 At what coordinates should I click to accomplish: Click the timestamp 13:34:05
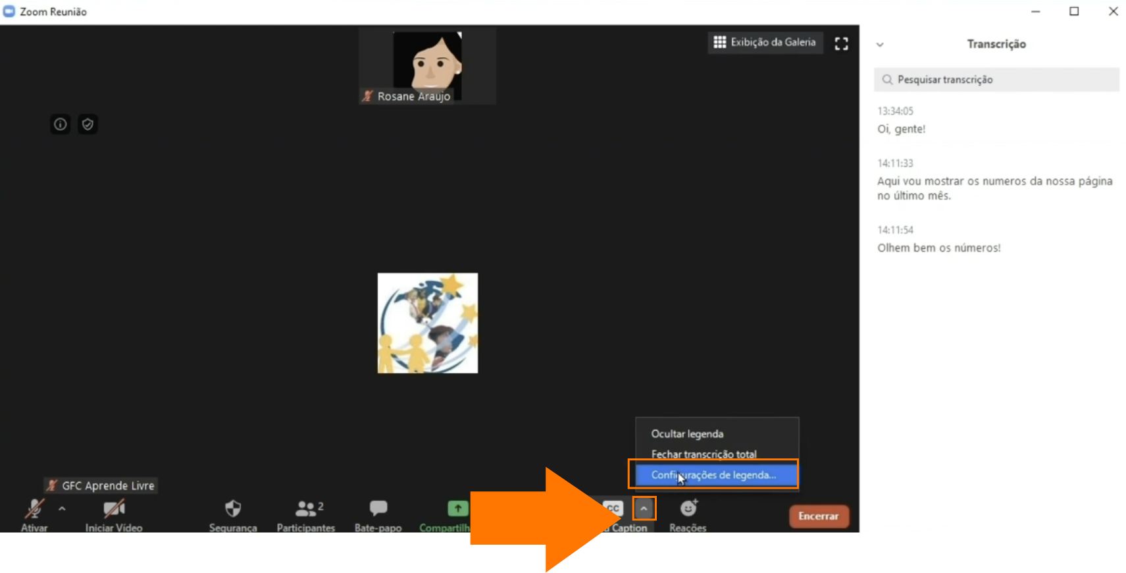point(895,111)
